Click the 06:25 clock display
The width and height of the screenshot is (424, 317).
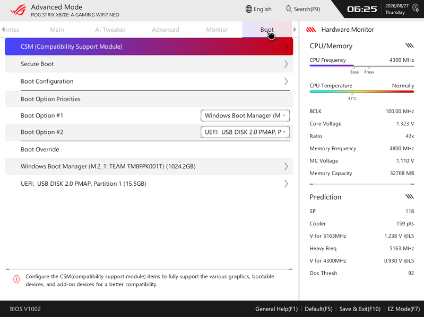click(362, 9)
